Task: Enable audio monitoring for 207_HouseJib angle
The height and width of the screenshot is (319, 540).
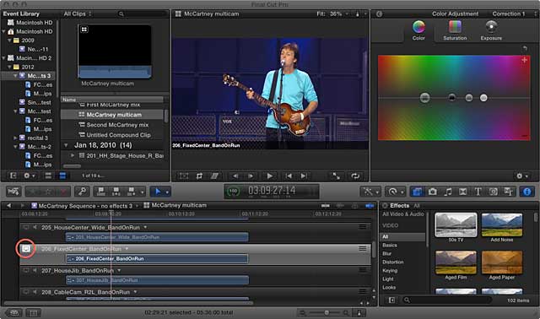Action: pyautogui.click(x=35, y=270)
